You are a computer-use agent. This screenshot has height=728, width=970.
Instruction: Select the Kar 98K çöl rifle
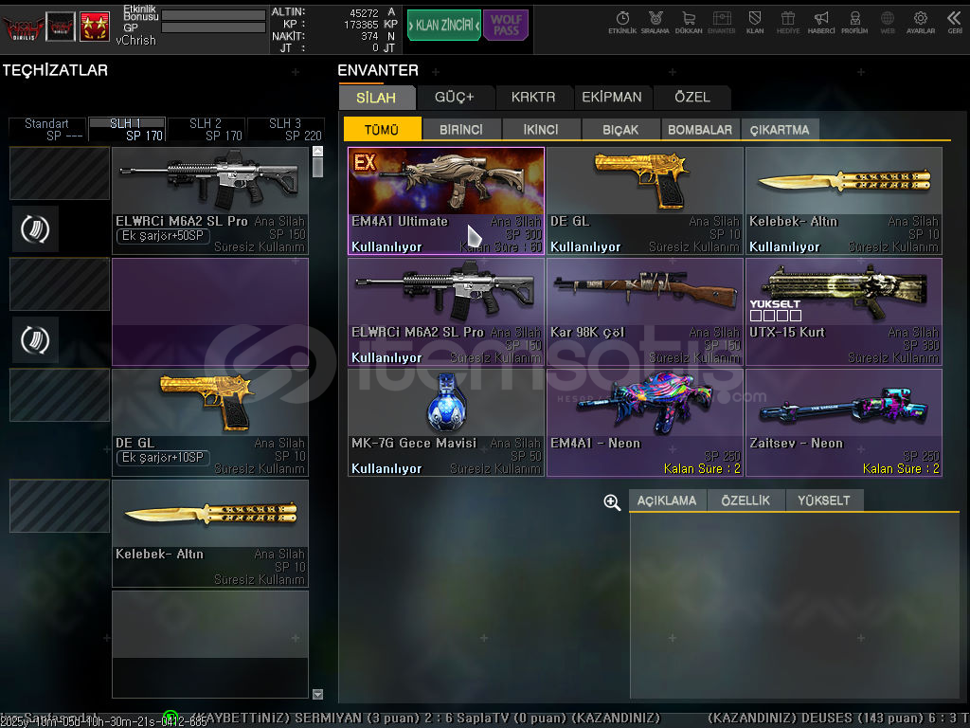[644, 311]
